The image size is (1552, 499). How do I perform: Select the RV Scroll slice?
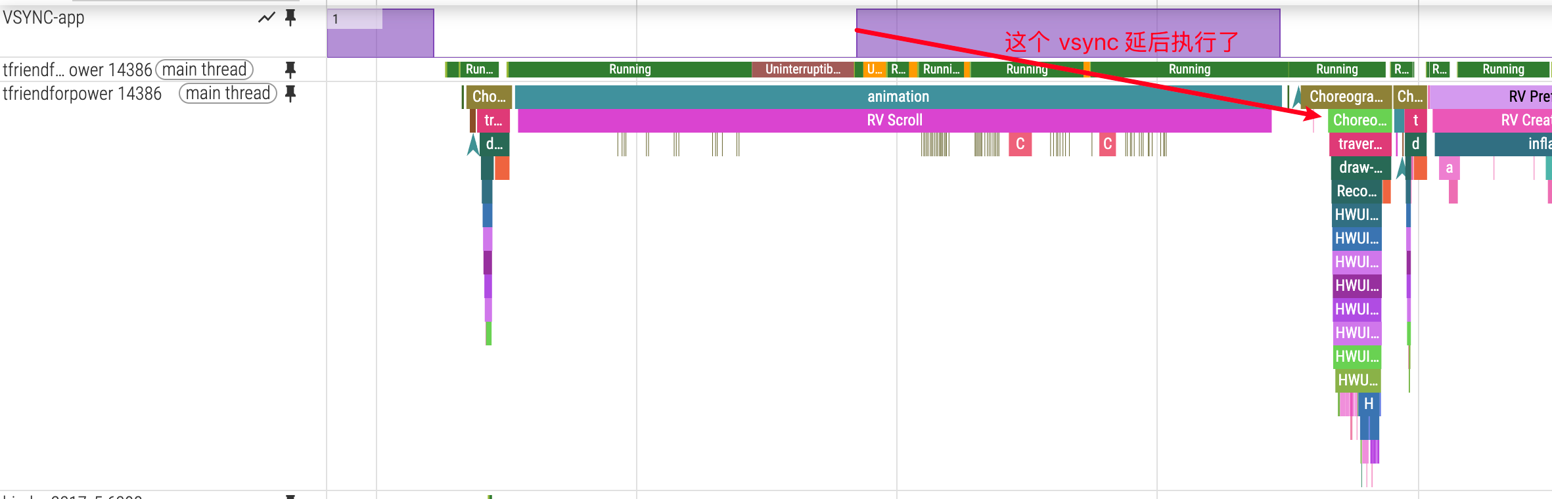[894, 120]
